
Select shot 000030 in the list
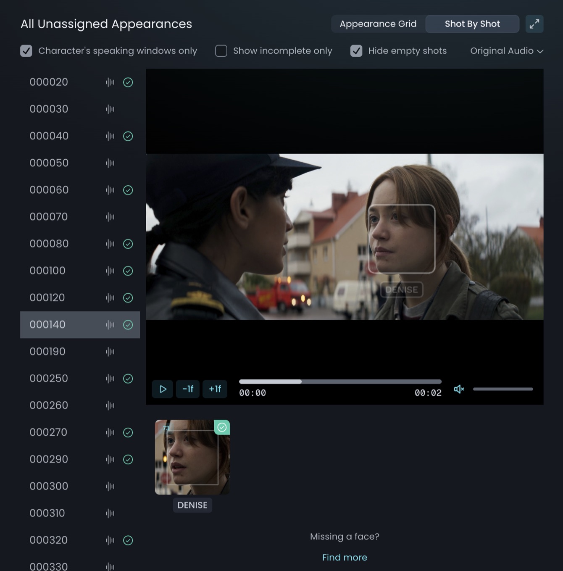click(80, 109)
